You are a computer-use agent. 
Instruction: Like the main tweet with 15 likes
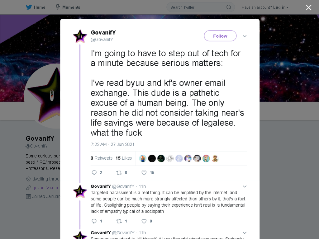coord(144,173)
